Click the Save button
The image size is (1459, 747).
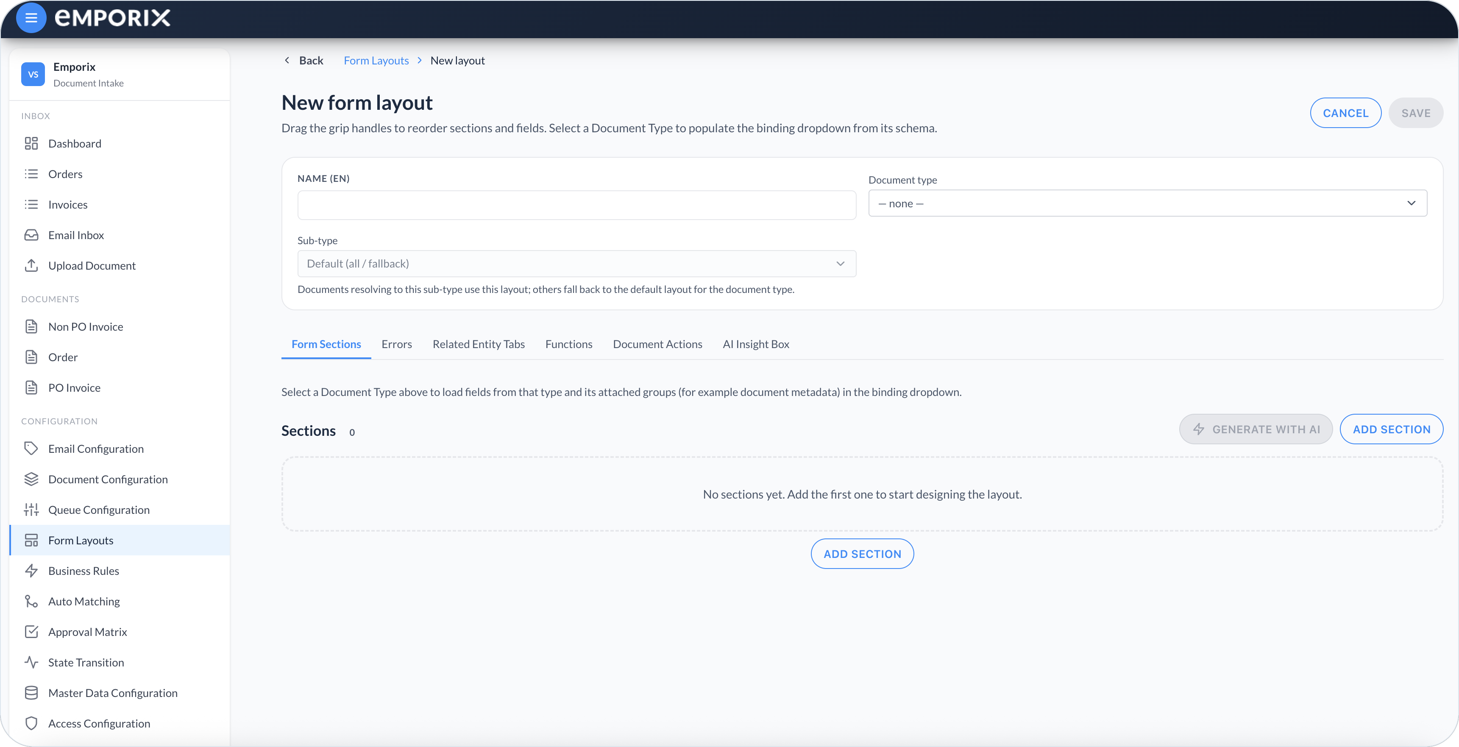click(x=1415, y=113)
